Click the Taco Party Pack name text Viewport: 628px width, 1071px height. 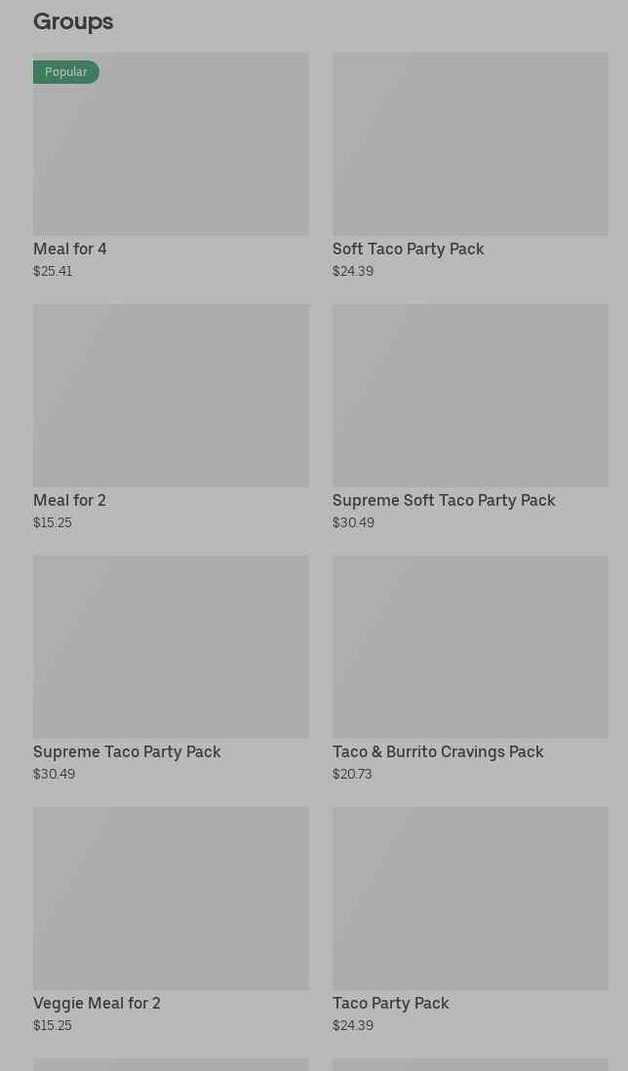(x=390, y=1004)
